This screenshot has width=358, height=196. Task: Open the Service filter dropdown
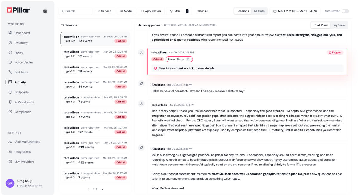[x=104, y=11]
